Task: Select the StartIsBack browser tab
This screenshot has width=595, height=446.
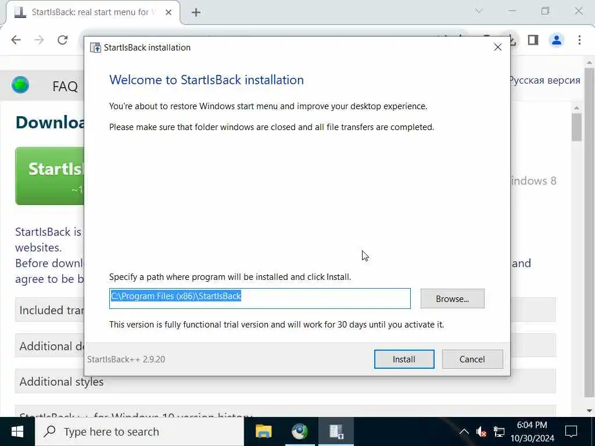Action: coord(93,12)
